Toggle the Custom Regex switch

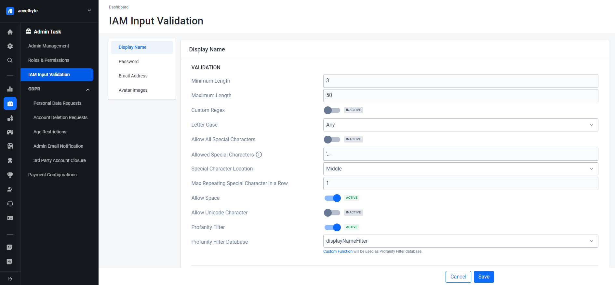click(x=332, y=110)
